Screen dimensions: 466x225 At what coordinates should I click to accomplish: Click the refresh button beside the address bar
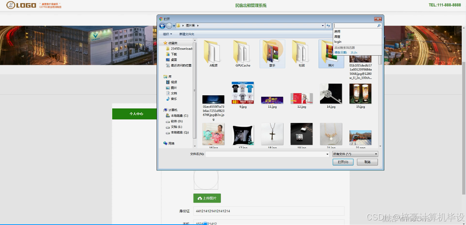[329, 26]
